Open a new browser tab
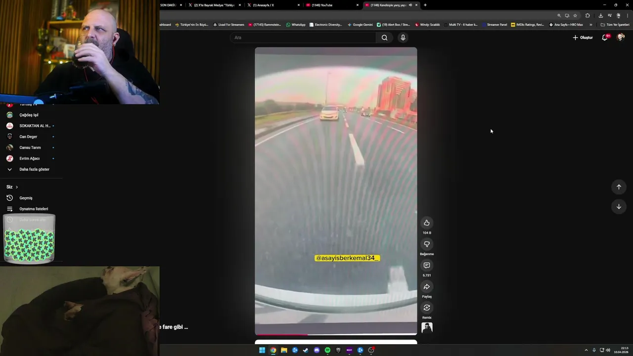 [x=425, y=5]
